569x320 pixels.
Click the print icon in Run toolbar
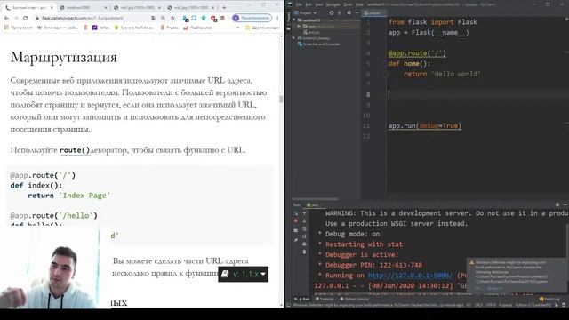coord(304,244)
